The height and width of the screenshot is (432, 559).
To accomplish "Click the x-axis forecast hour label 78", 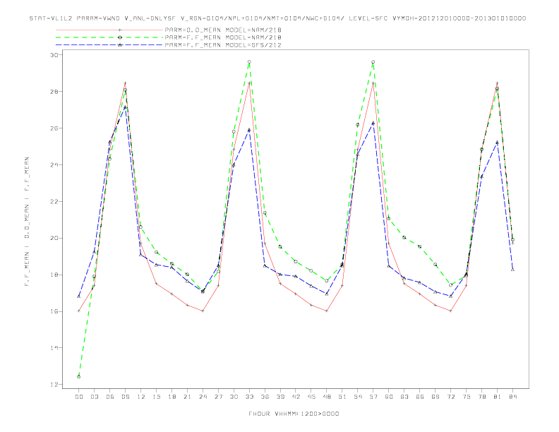I will (481, 397).
